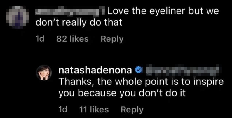The width and height of the screenshot is (232, 118).
Task: Click the word "Love" in the top comment
Action: coord(118,12)
